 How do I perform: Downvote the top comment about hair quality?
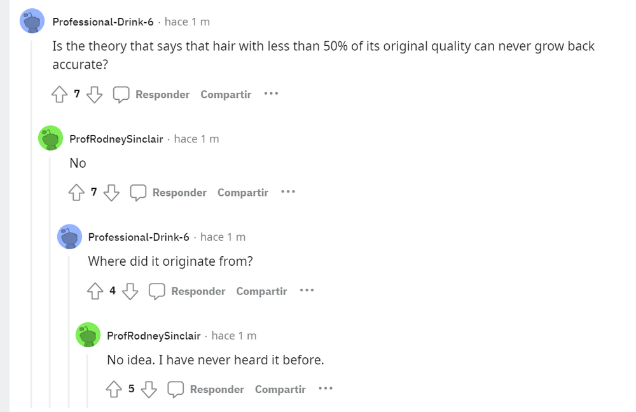tap(94, 94)
